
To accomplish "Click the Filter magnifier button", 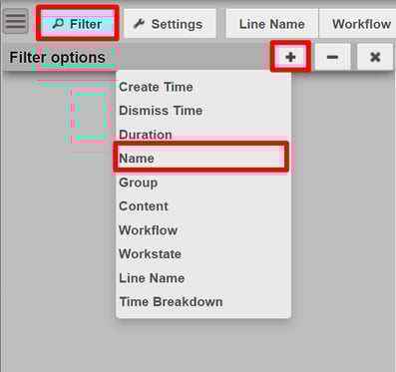I will click(x=78, y=23).
